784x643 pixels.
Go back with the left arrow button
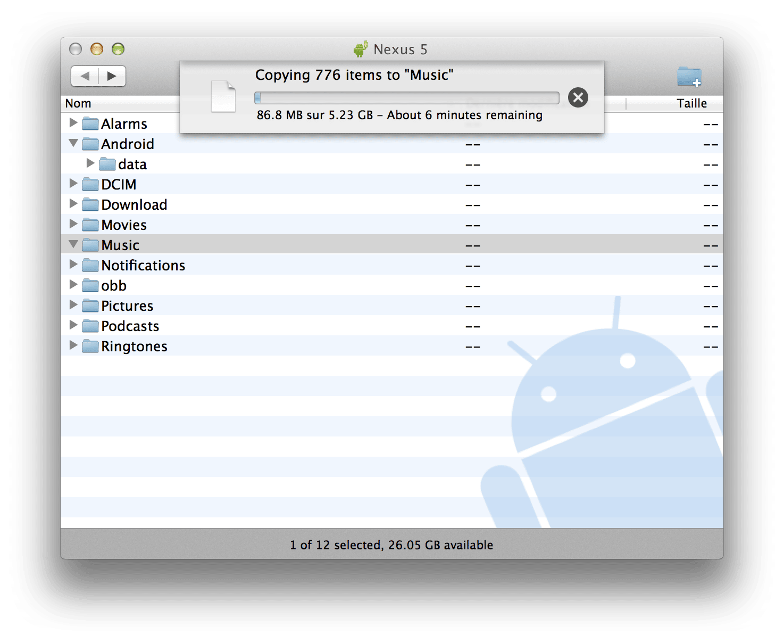point(85,76)
